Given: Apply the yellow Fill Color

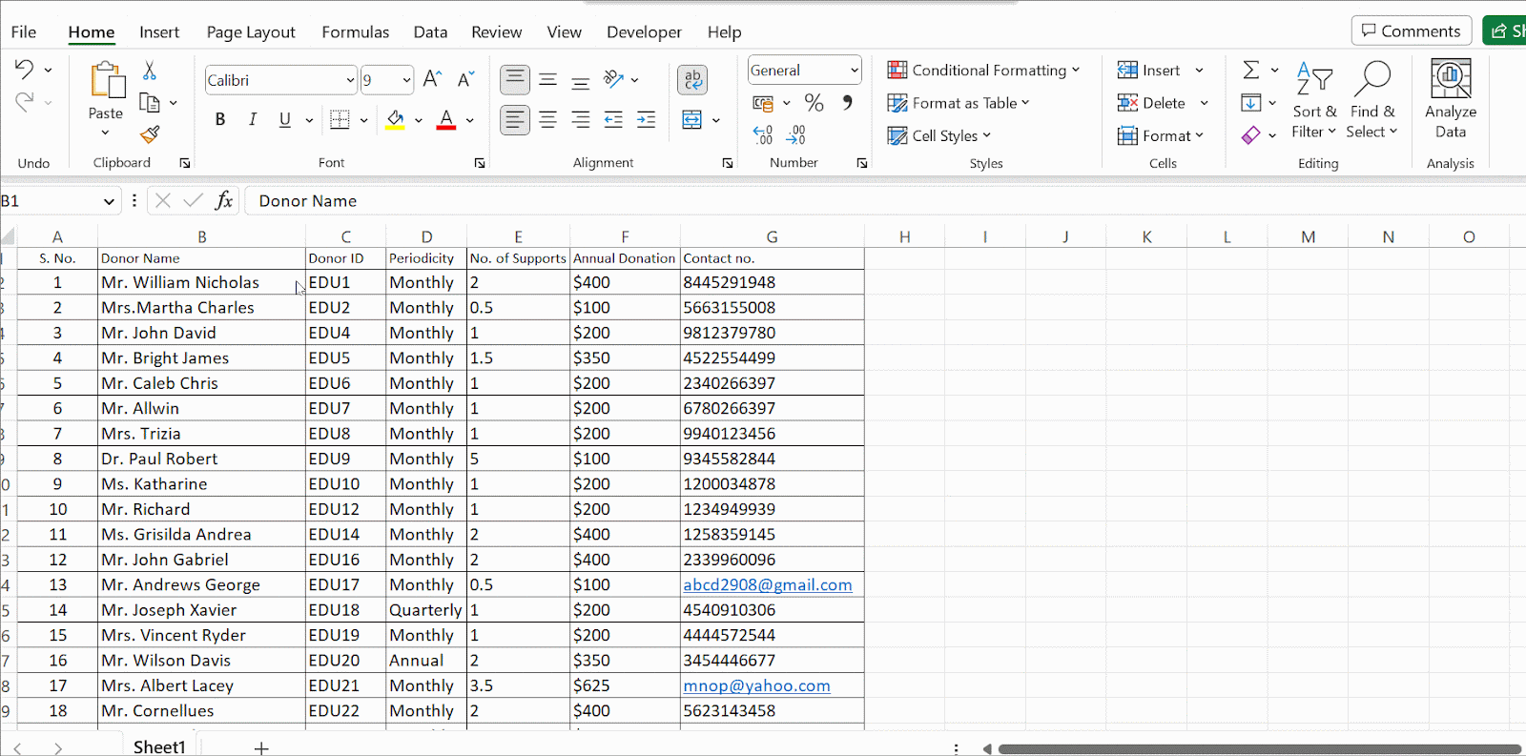Looking at the screenshot, I should (x=395, y=120).
